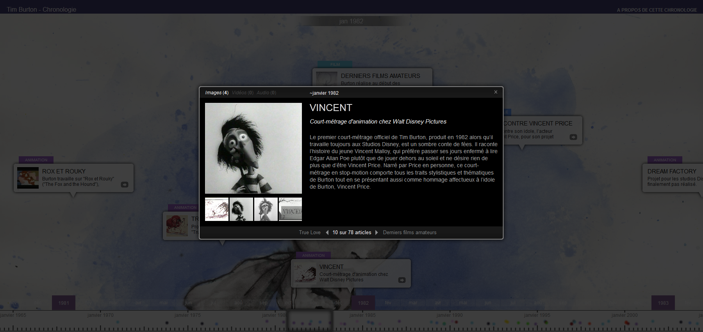Switch to Images (4) tab
703x332 pixels.
click(217, 93)
